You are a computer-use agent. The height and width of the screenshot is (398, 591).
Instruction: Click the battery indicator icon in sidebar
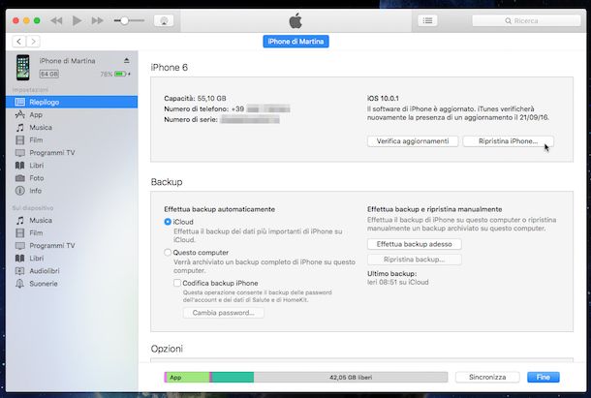coord(120,74)
